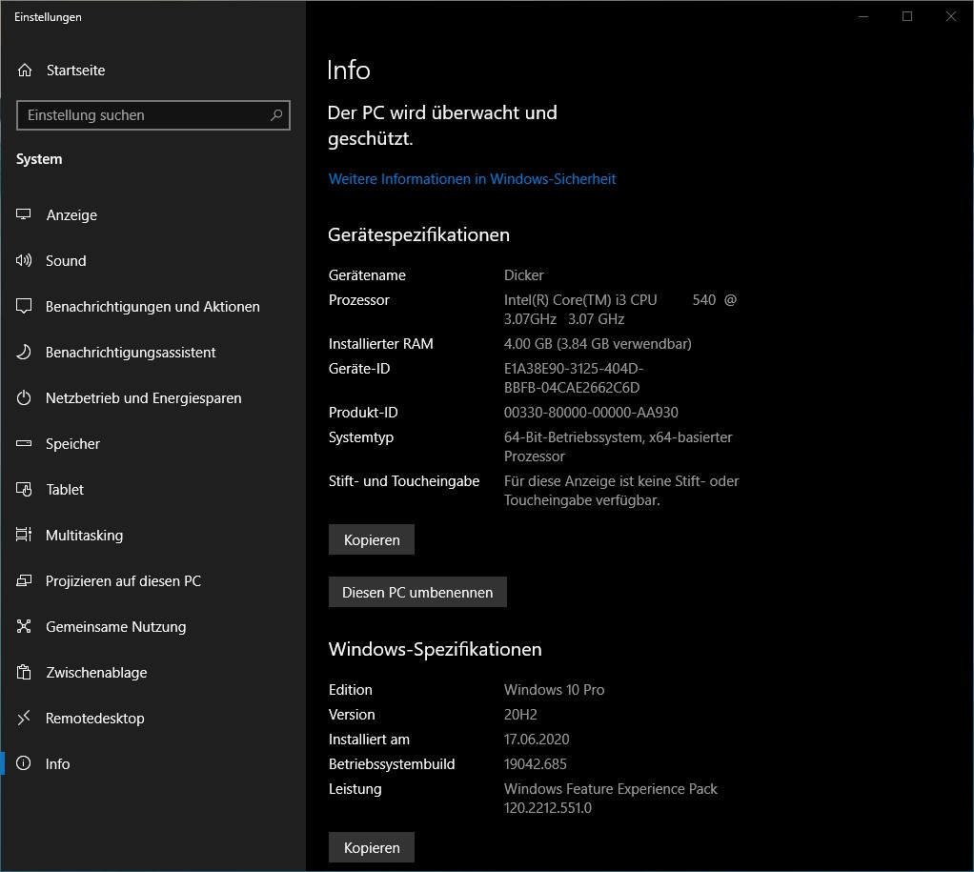Click the Speicher drive icon
Image resolution: width=974 pixels, height=872 pixels.
[24, 443]
